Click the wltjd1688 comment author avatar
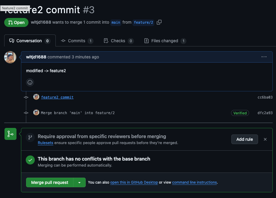 [x=10, y=57]
